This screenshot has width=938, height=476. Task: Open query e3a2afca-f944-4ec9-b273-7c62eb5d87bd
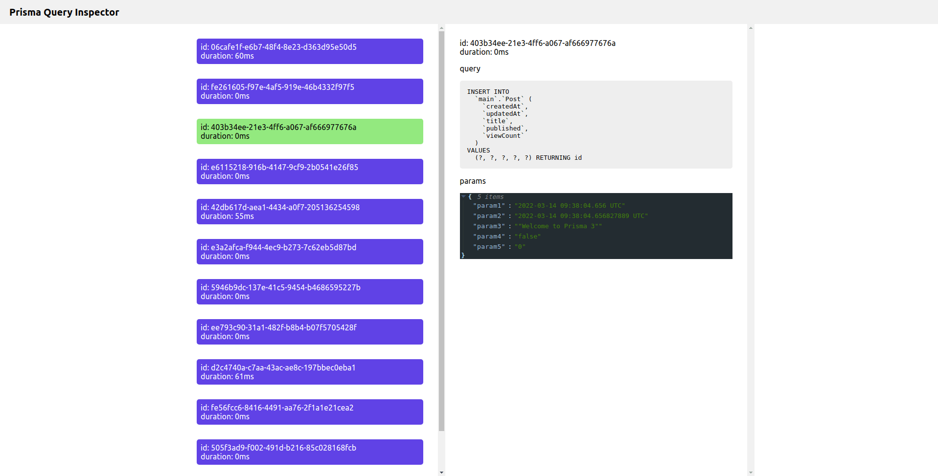point(310,252)
